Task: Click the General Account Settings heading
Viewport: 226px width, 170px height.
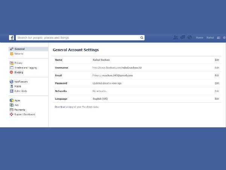Action: click(x=76, y=50)
